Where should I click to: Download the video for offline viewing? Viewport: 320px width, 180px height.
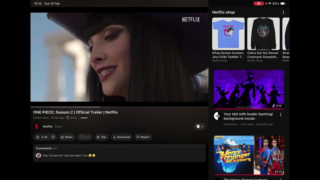tap(121, 137)
